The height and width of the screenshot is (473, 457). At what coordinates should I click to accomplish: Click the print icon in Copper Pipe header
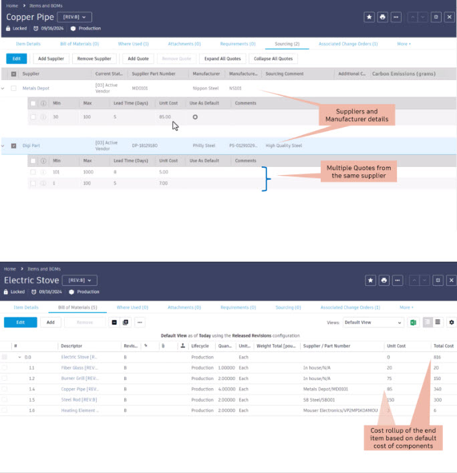[382, 17]
